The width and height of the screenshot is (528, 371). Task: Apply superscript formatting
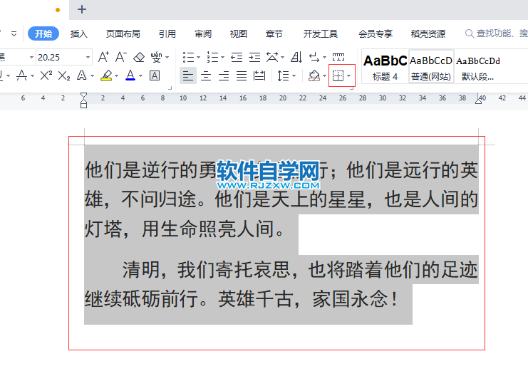point(46,75)
